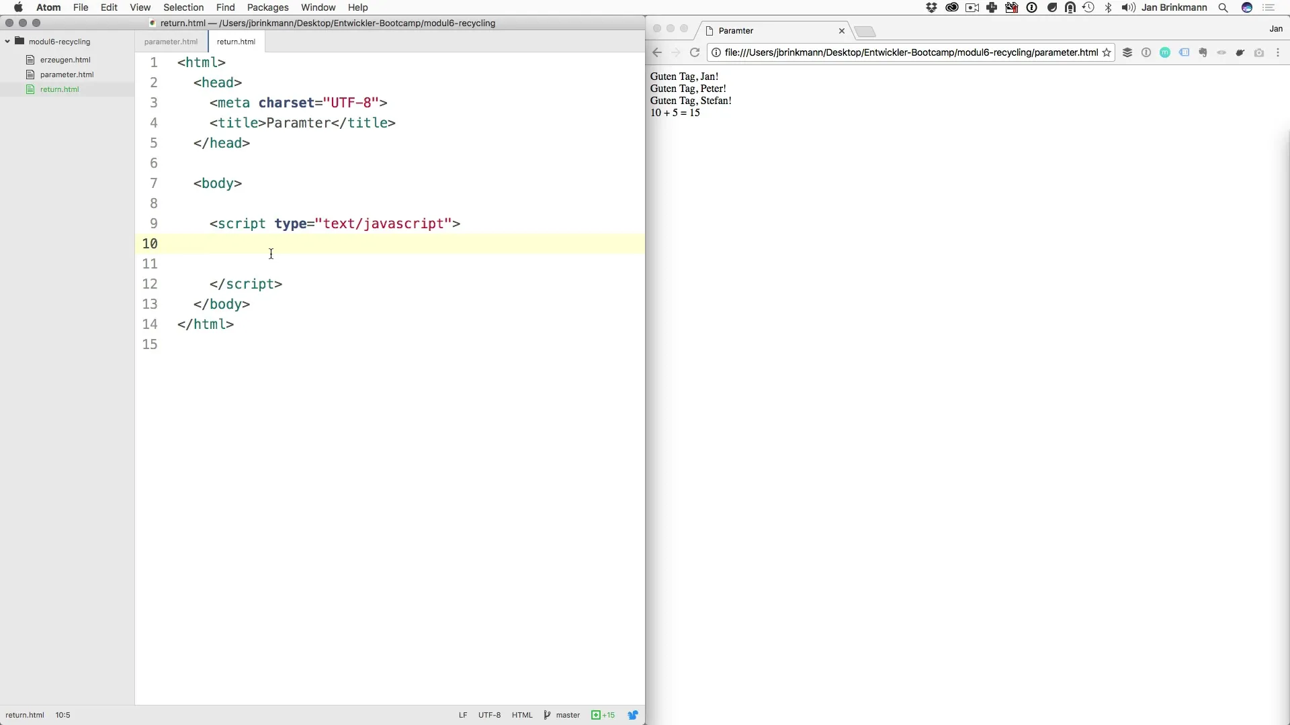Open erzeugen.html in the tree view
The height and width of the screenshot is (725, 1290).
64,60
